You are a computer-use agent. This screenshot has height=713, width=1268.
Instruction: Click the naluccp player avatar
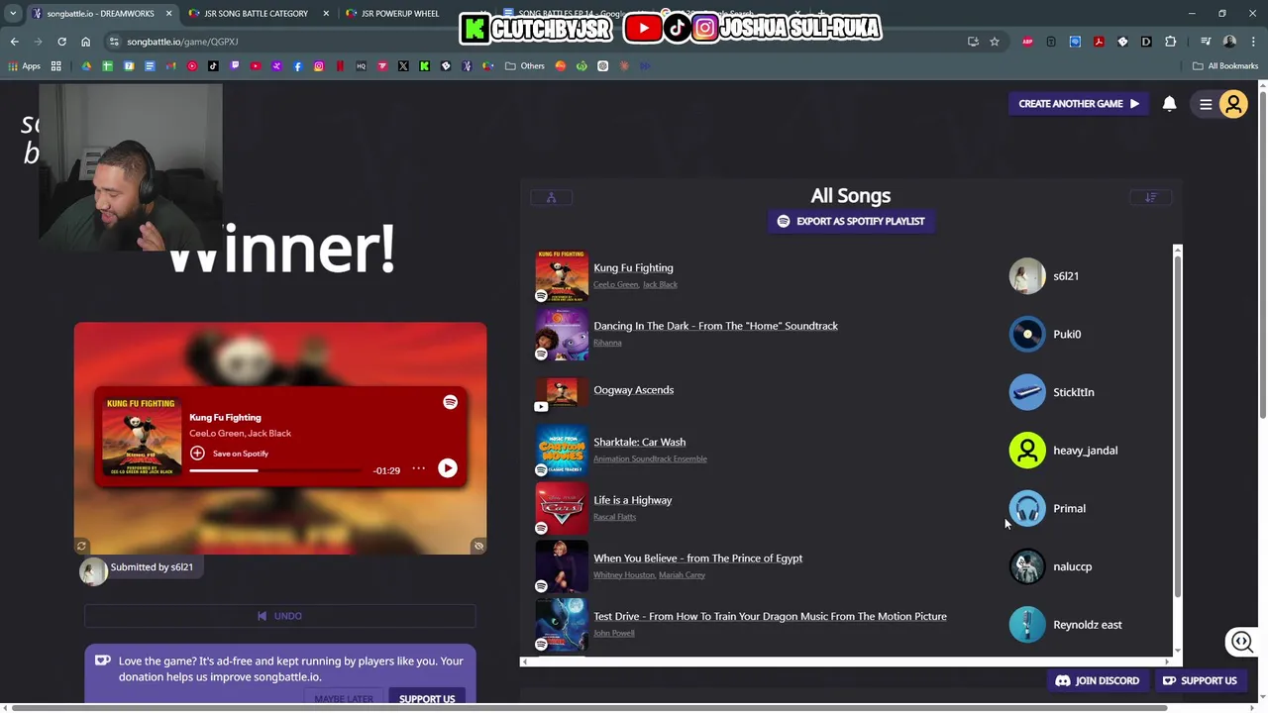pyautogui.click(x=1027, y=566)
